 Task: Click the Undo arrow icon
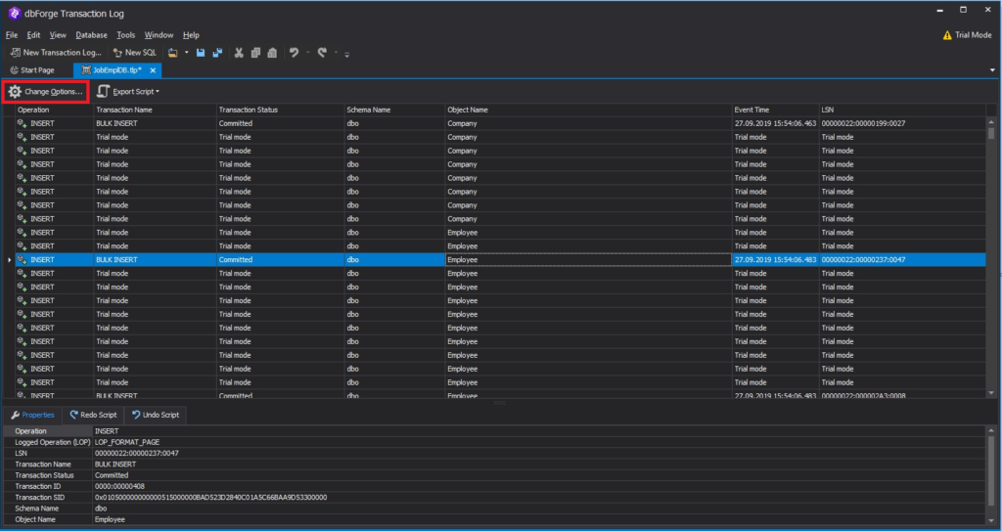294,53
